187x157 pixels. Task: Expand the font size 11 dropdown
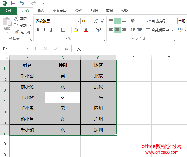pos(90,21)
